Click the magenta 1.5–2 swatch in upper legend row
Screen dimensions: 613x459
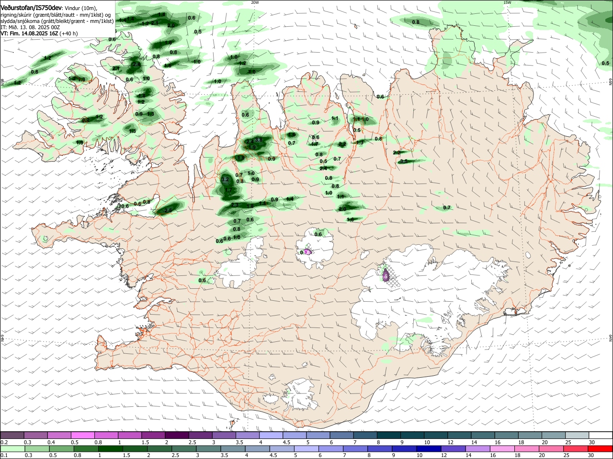tap(153, 435)
